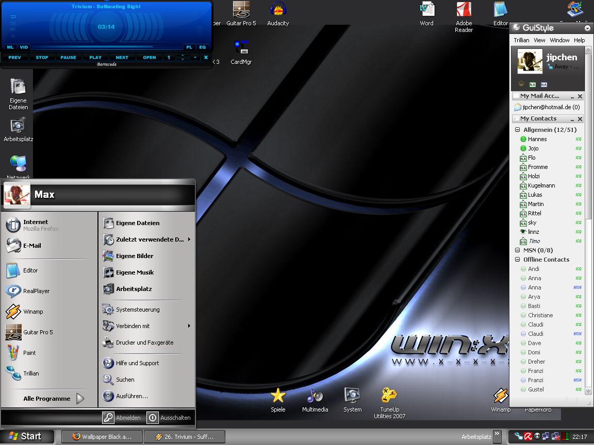
Task: Open the View menu in Trillian
Action: tap(539, 40)
